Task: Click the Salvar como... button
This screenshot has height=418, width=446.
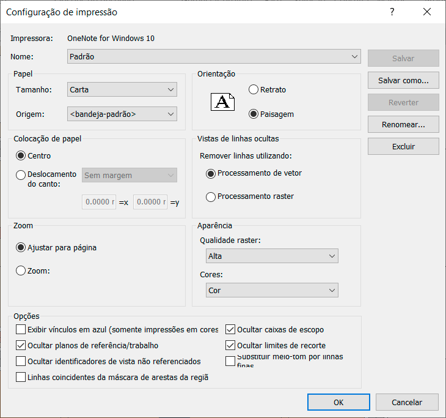Action: (x=403, y=80)
